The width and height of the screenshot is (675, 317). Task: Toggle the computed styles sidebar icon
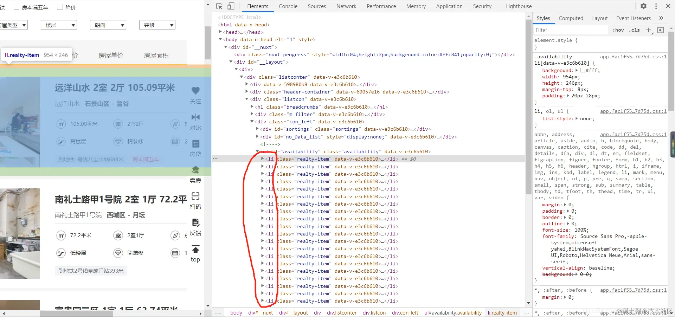(661, 30)
